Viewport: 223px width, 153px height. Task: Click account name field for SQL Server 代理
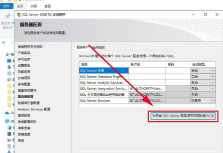click(x=147, y=71)
